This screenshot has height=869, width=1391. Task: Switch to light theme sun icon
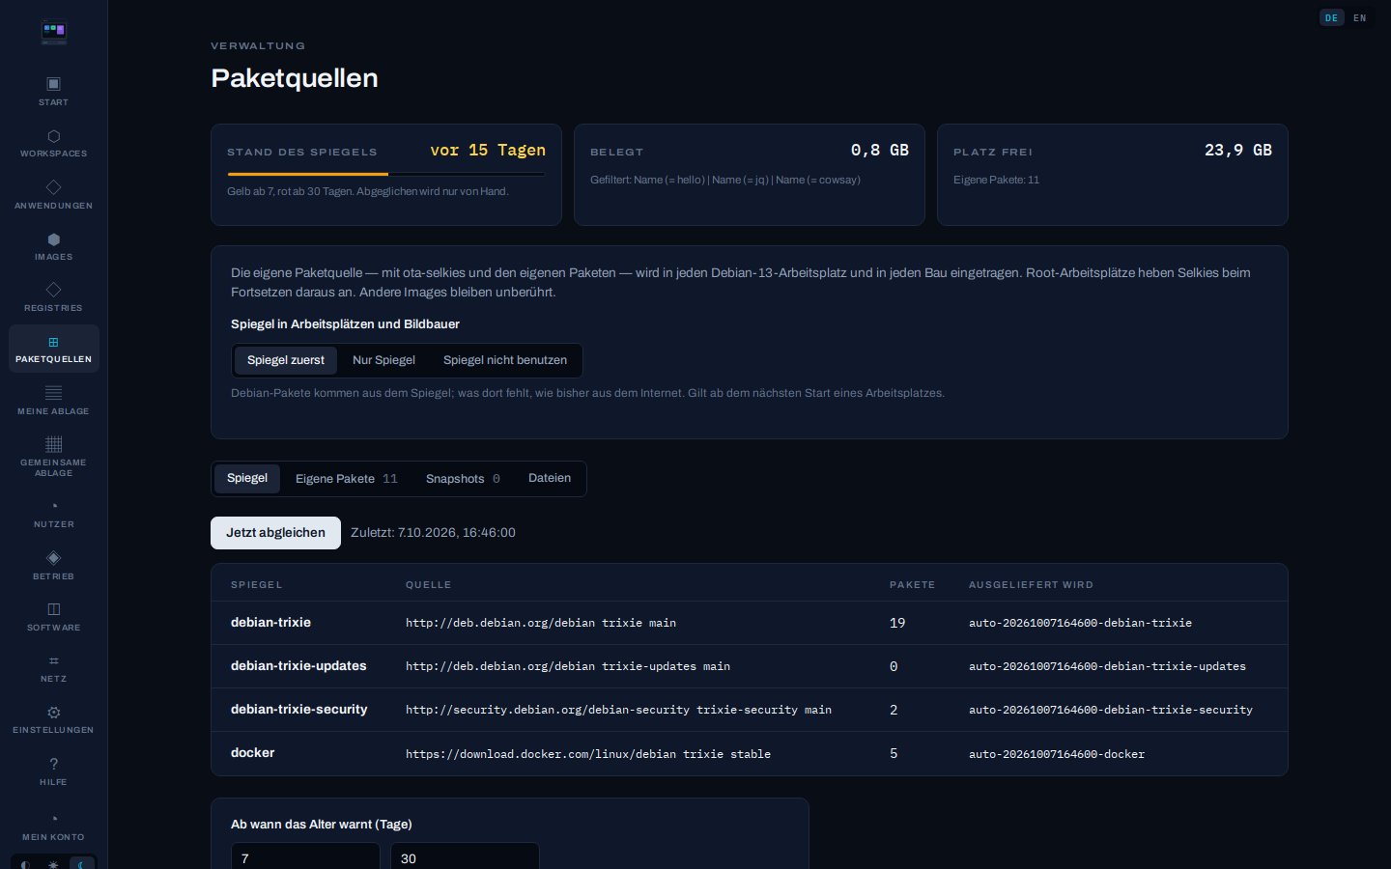click(54, 865)
